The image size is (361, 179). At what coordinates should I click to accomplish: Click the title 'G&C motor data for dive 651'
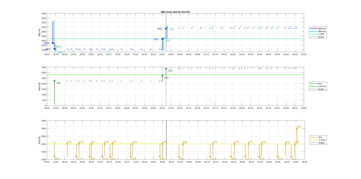175,12
